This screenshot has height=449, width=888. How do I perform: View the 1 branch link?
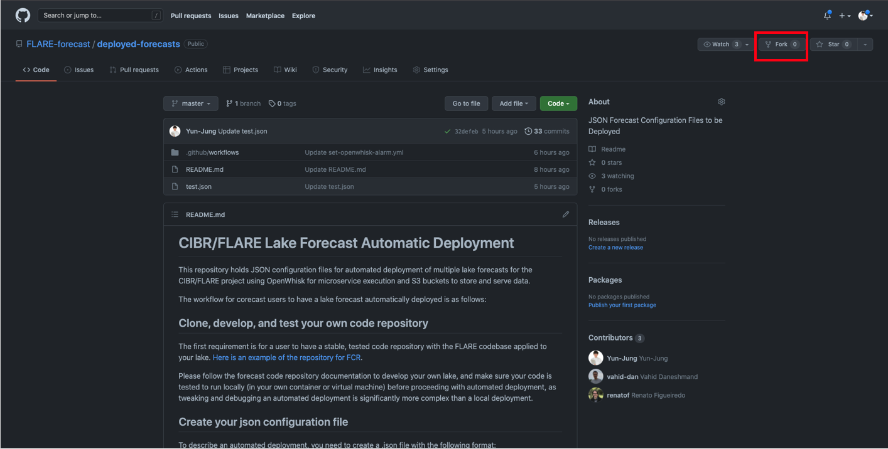[243, 103]
